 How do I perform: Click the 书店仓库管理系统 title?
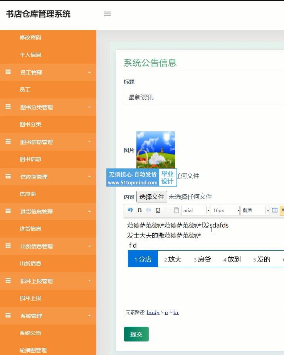(38, 14)
